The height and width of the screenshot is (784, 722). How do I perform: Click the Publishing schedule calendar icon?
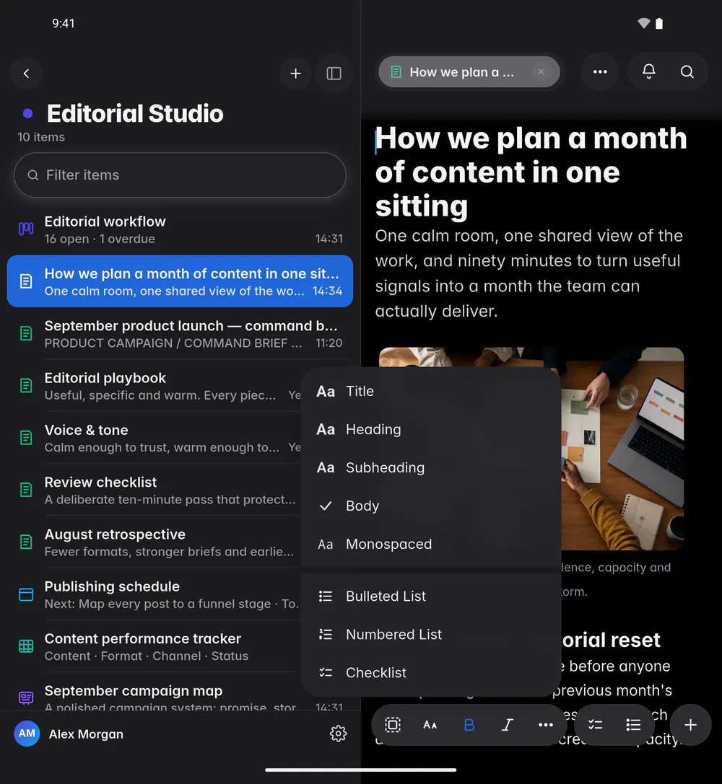tap(26, 594)
